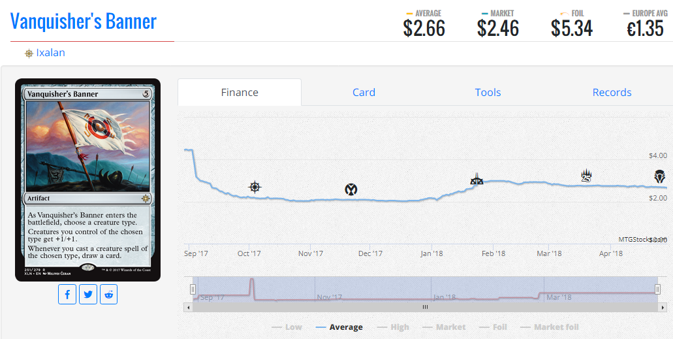Toggle the Market foil price series
The height and width of the screenshot is (339, 673).
point(550,327)
